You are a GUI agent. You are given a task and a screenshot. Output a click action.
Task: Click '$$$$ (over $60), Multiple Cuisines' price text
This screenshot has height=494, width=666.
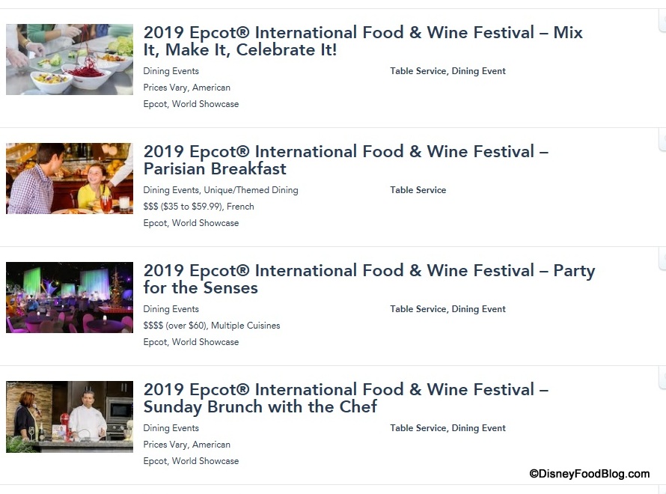(212, 326)
